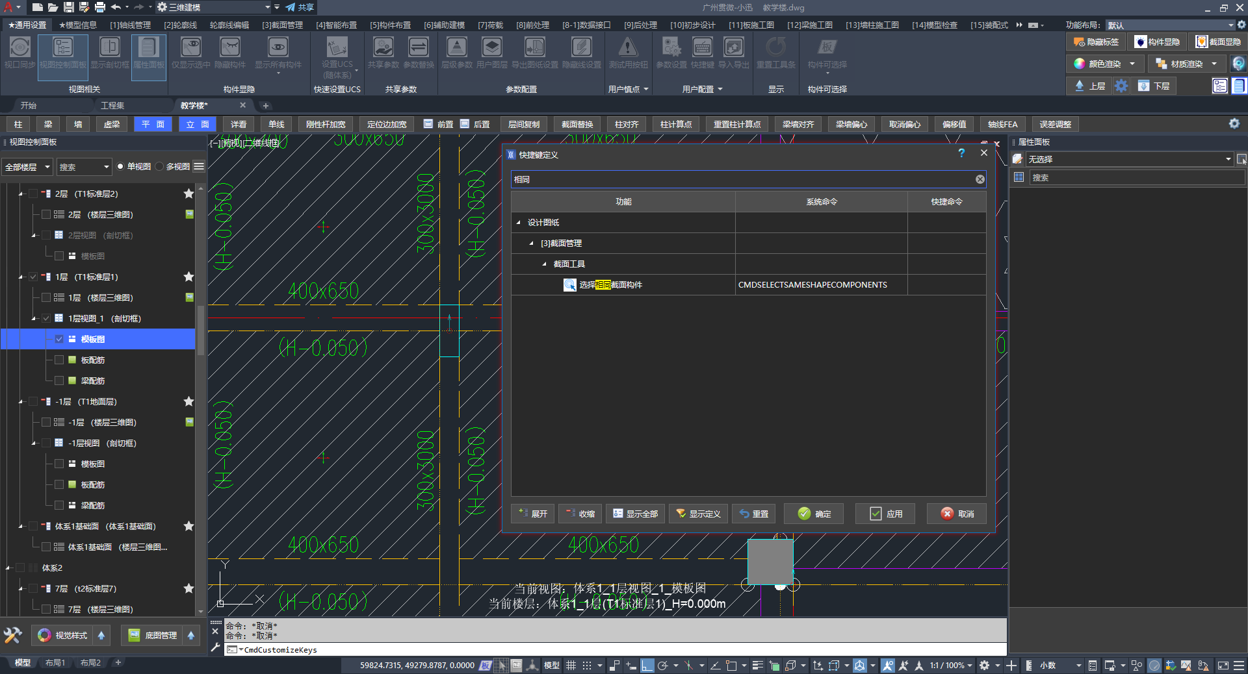Click the help question mark in dialog
1248x674 pixels.
point(961,153)
